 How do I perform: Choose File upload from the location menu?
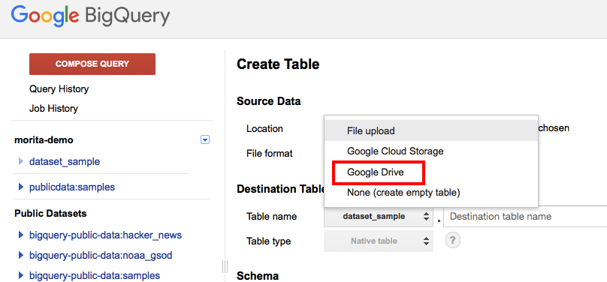click(431, 130)
